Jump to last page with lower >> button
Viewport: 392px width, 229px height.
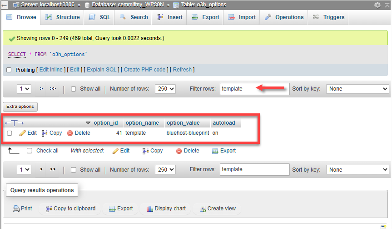click(53, 170)
